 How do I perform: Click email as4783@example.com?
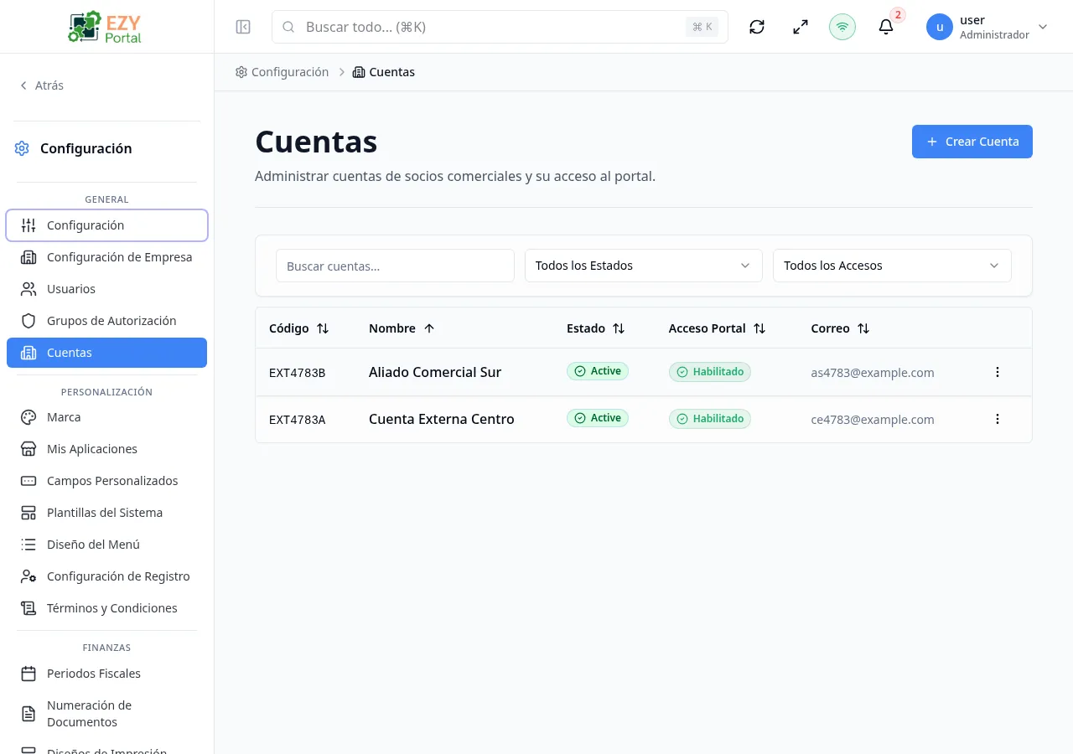(873, 373)
